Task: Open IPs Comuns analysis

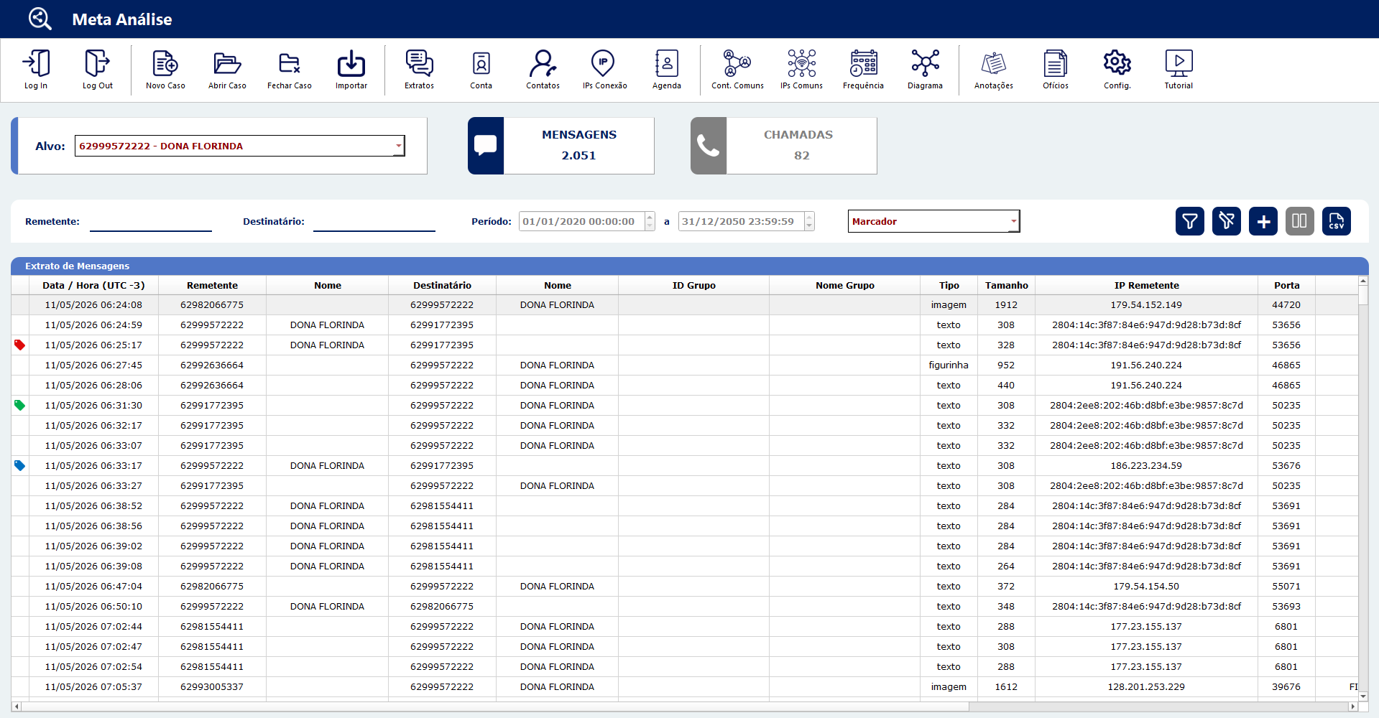Action: click(x=801, y=69)
